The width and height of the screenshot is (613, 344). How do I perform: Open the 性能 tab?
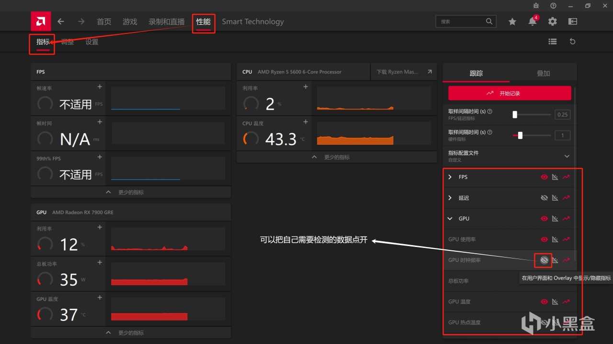(x=204, y=21)
